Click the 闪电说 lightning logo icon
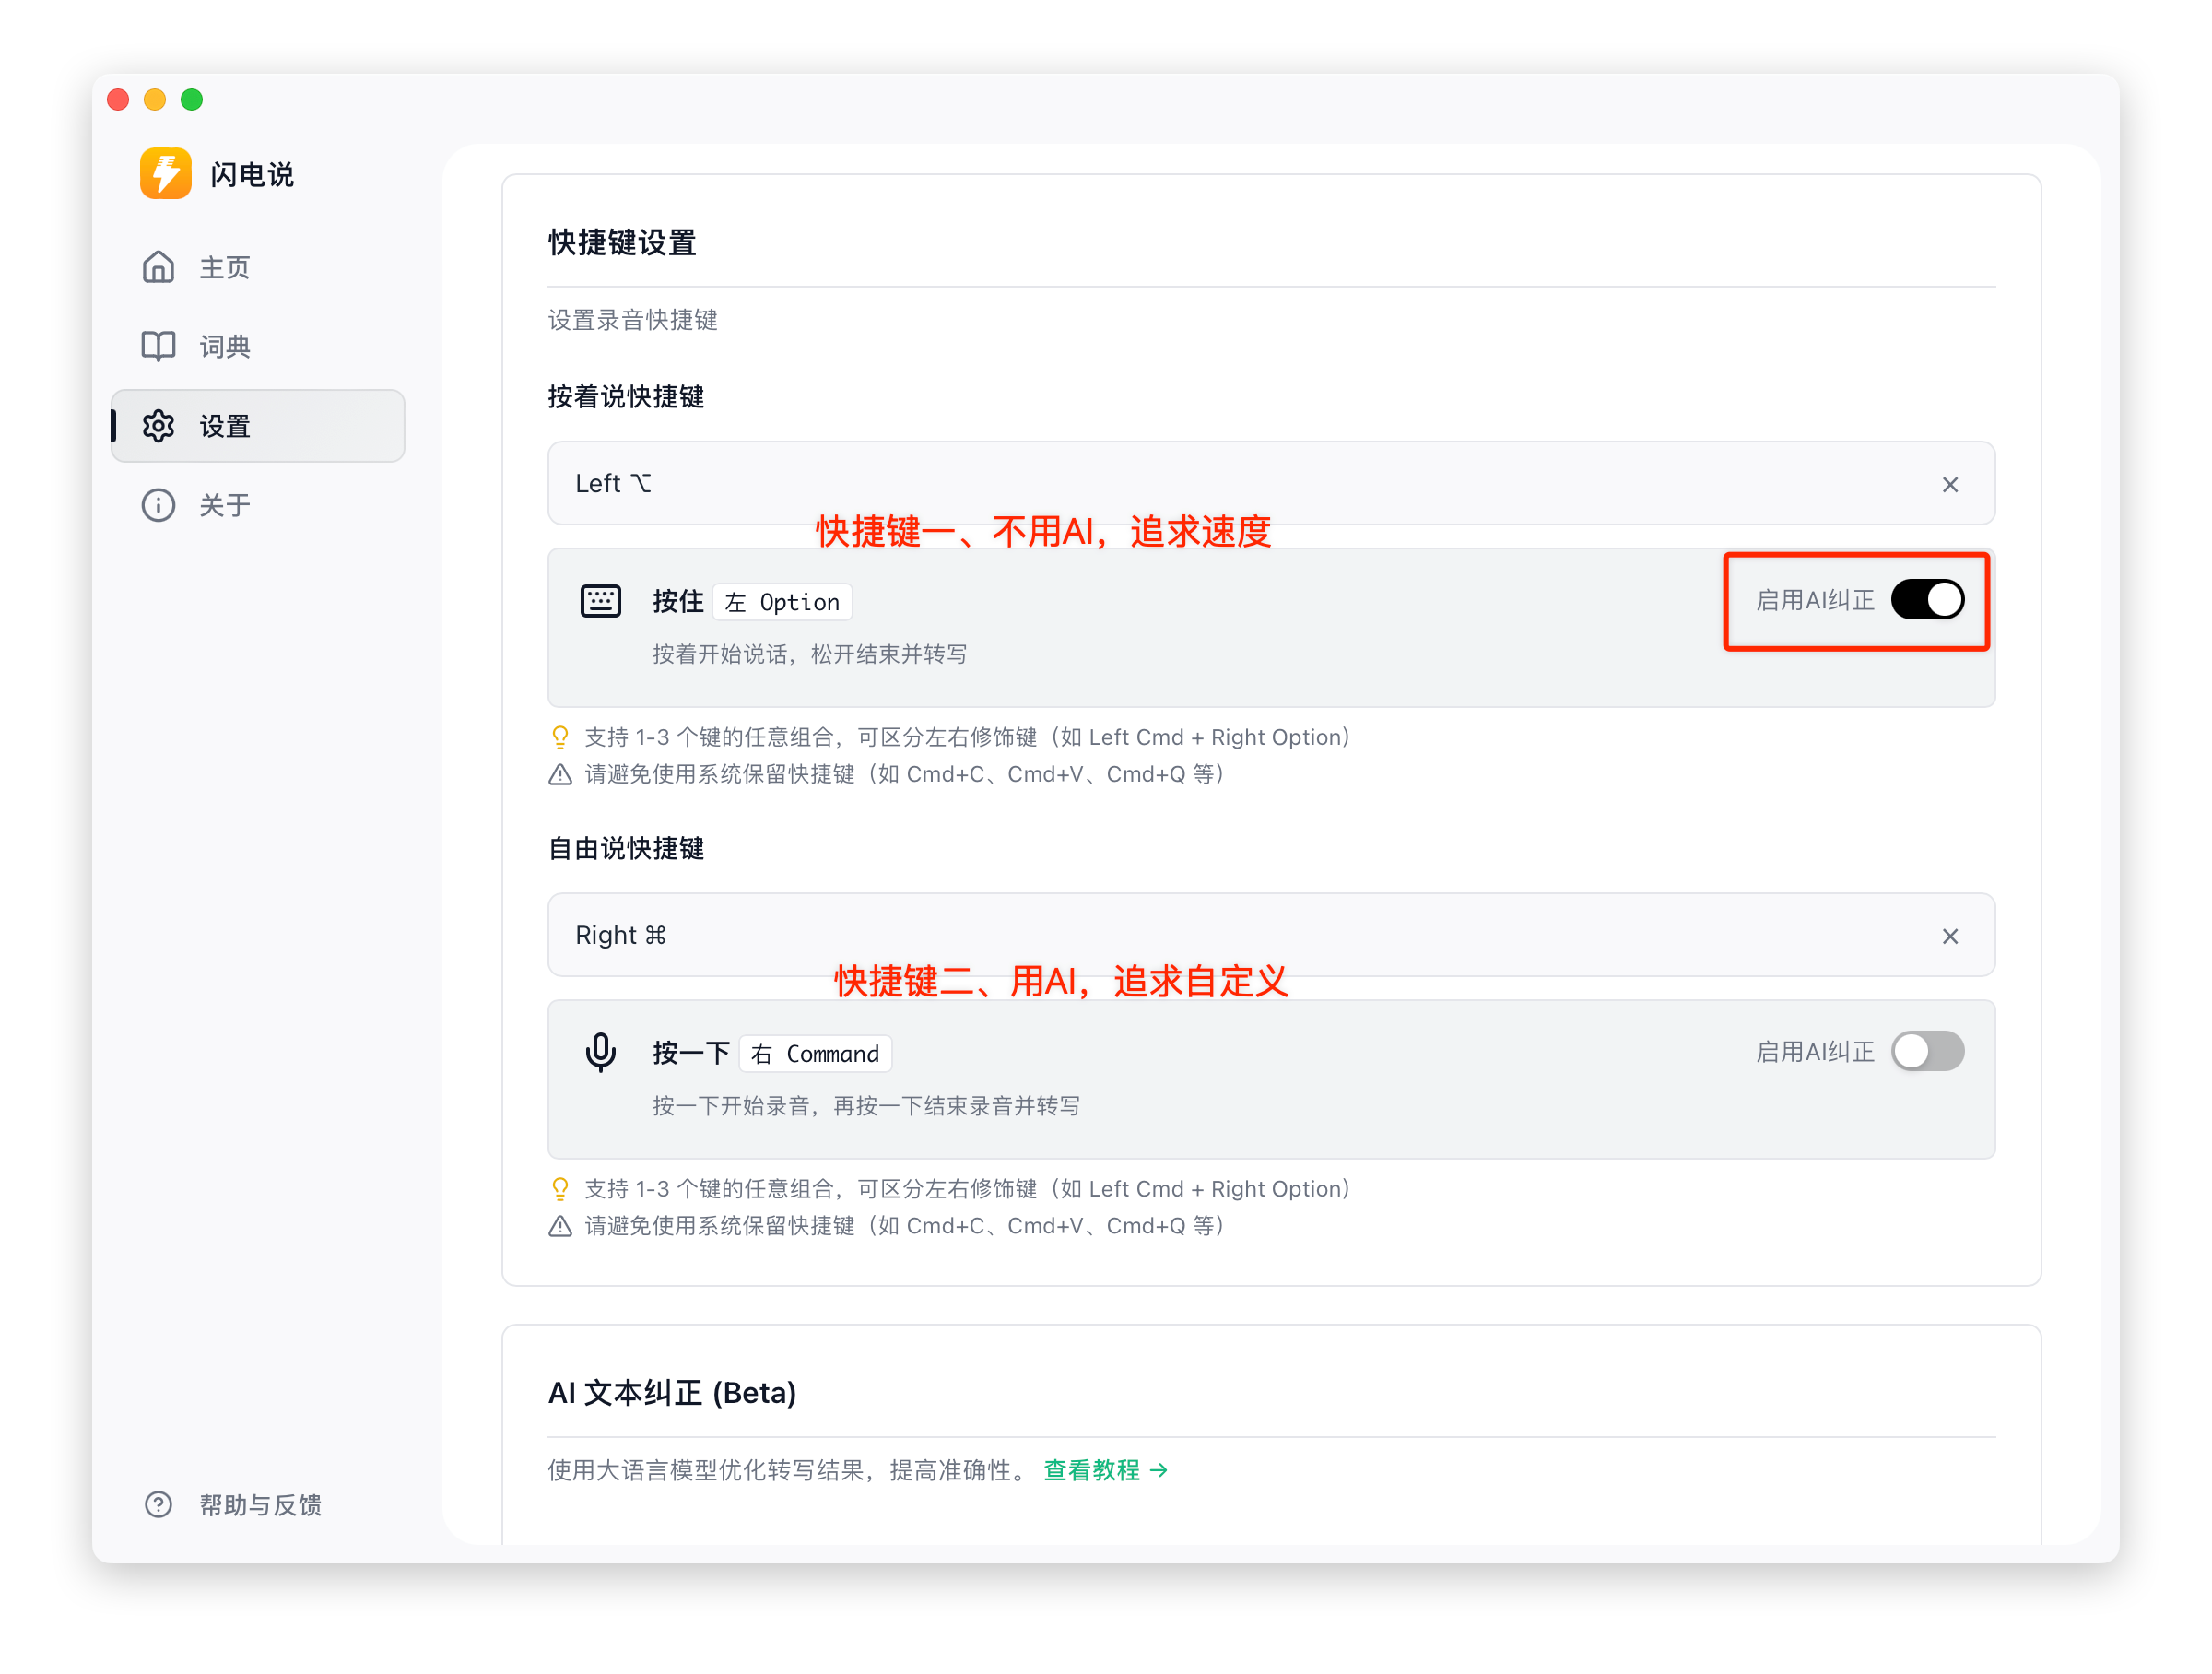The width and height of the screenshot is (2212, 1674). pos(165,174)
